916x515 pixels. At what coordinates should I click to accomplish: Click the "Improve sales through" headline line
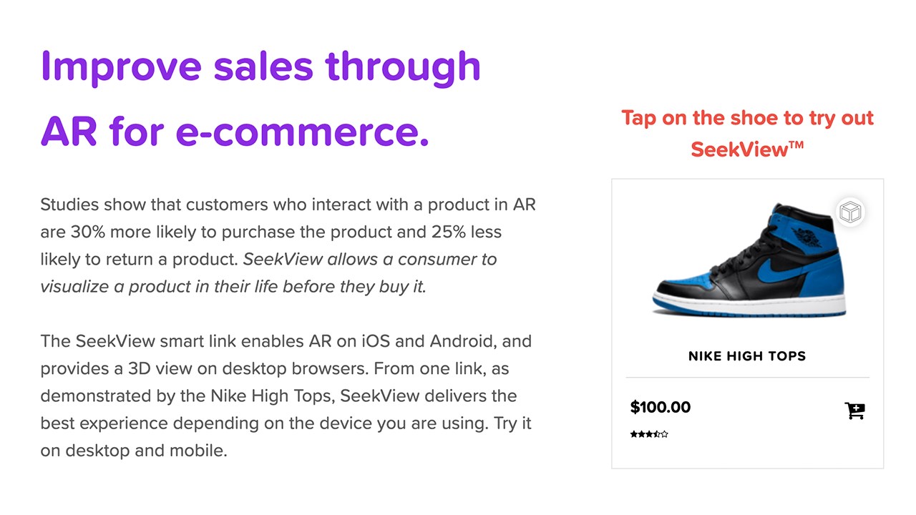tap(260, 67)
